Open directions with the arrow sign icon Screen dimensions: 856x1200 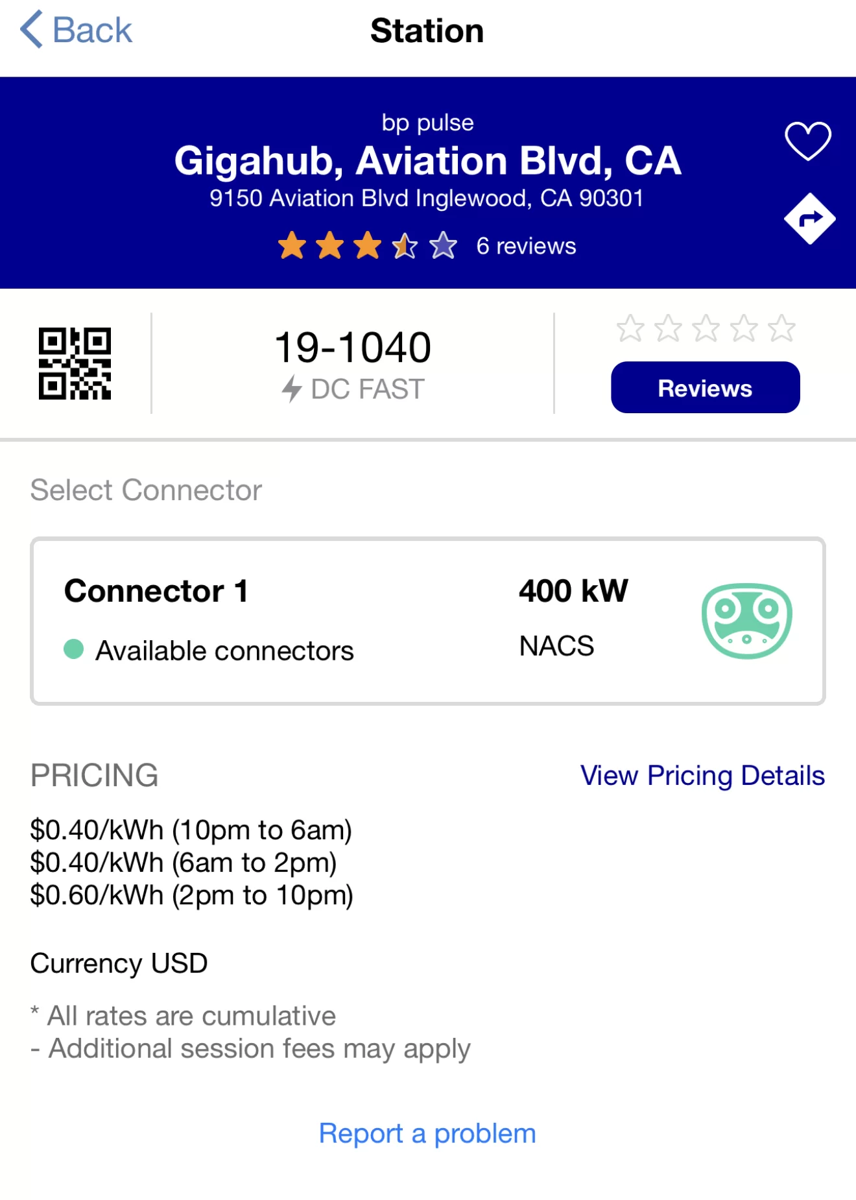(x=809, y=219)
